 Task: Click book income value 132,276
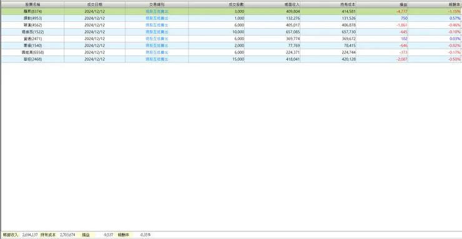click(293, 18)
